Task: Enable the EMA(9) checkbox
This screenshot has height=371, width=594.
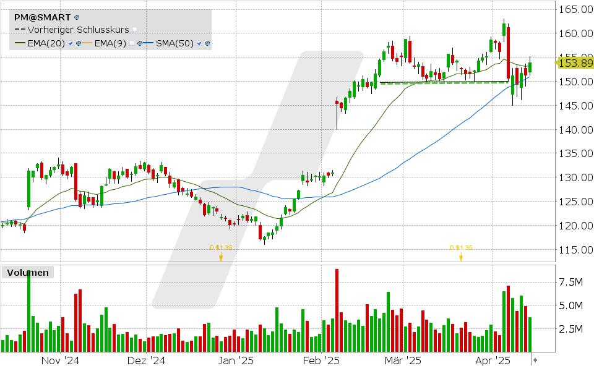Action: tap(131, 43)
